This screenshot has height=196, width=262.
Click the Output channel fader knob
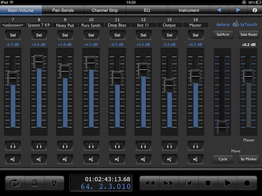[x=169, y=86]
